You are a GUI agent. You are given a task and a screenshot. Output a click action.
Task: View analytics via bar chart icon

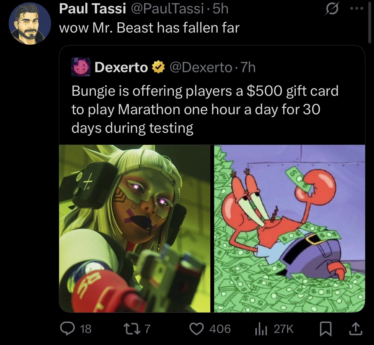pos(261,329)
